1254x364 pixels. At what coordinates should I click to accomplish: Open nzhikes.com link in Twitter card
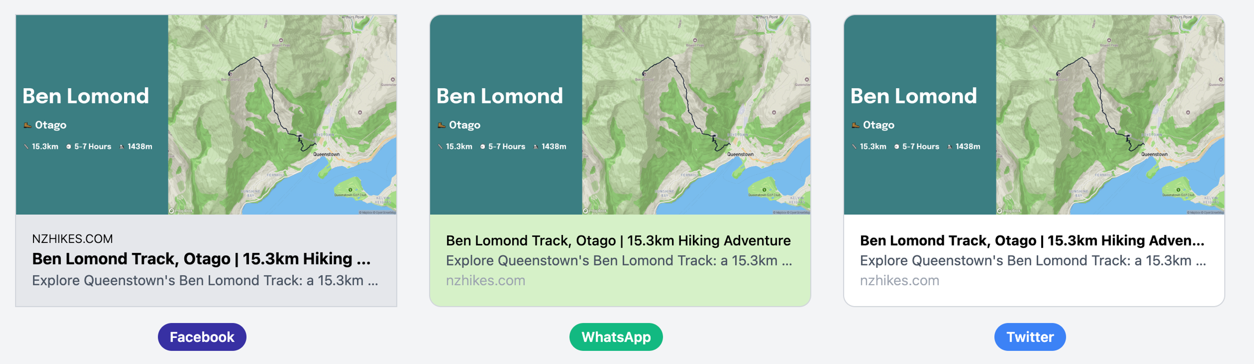[899, 280]
